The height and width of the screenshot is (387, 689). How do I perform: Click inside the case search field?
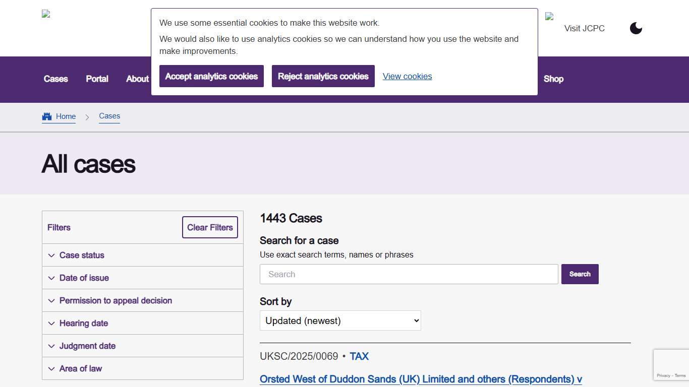[409, 274]
